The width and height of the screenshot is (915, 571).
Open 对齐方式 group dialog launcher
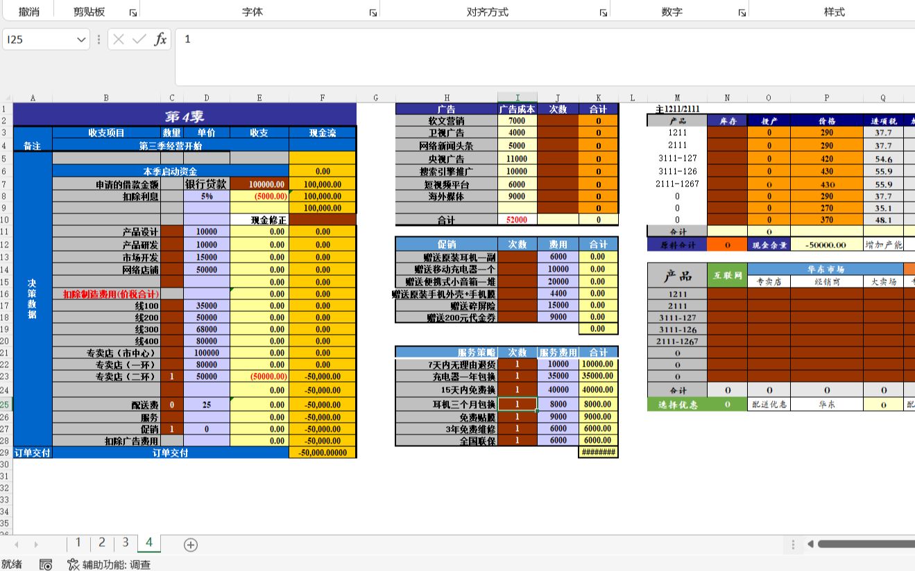603,12
